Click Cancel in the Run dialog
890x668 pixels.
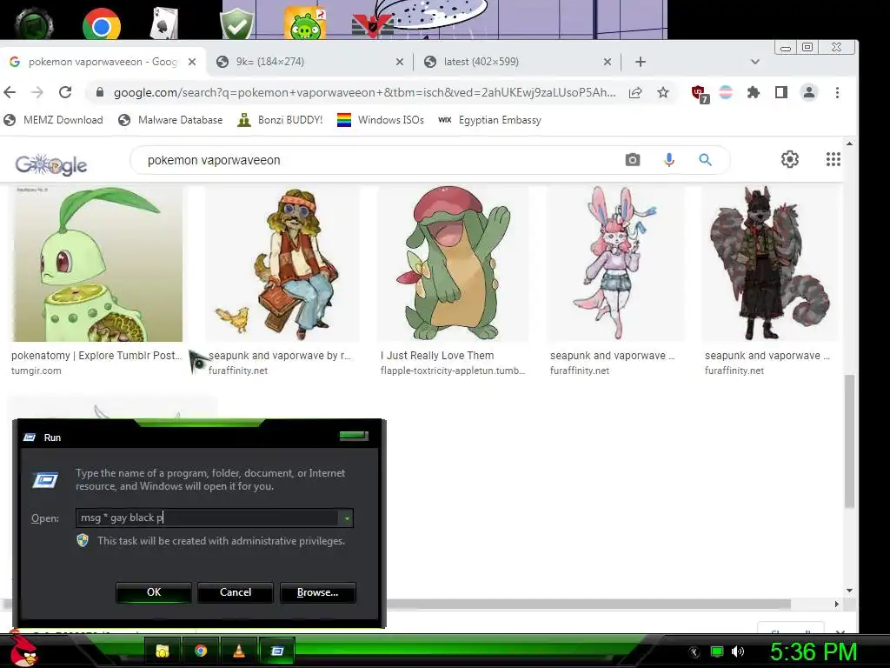click(236, 592)
